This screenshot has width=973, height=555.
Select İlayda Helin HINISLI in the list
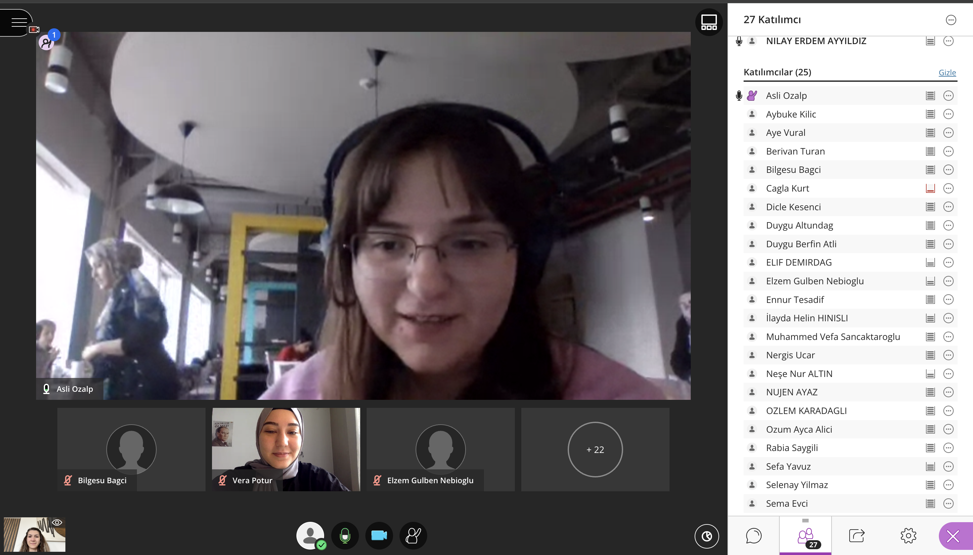coord(850,318)
